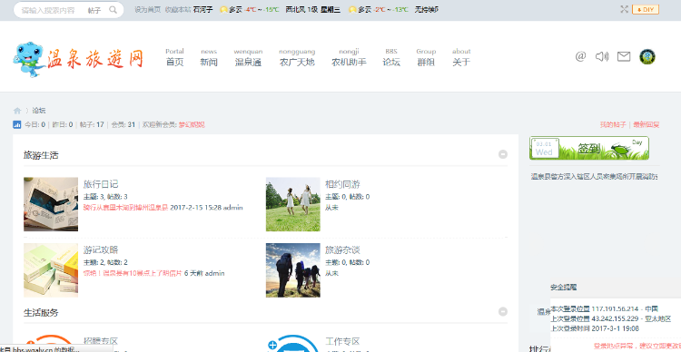Open the 农广天地 menu item

coord(297,57)
